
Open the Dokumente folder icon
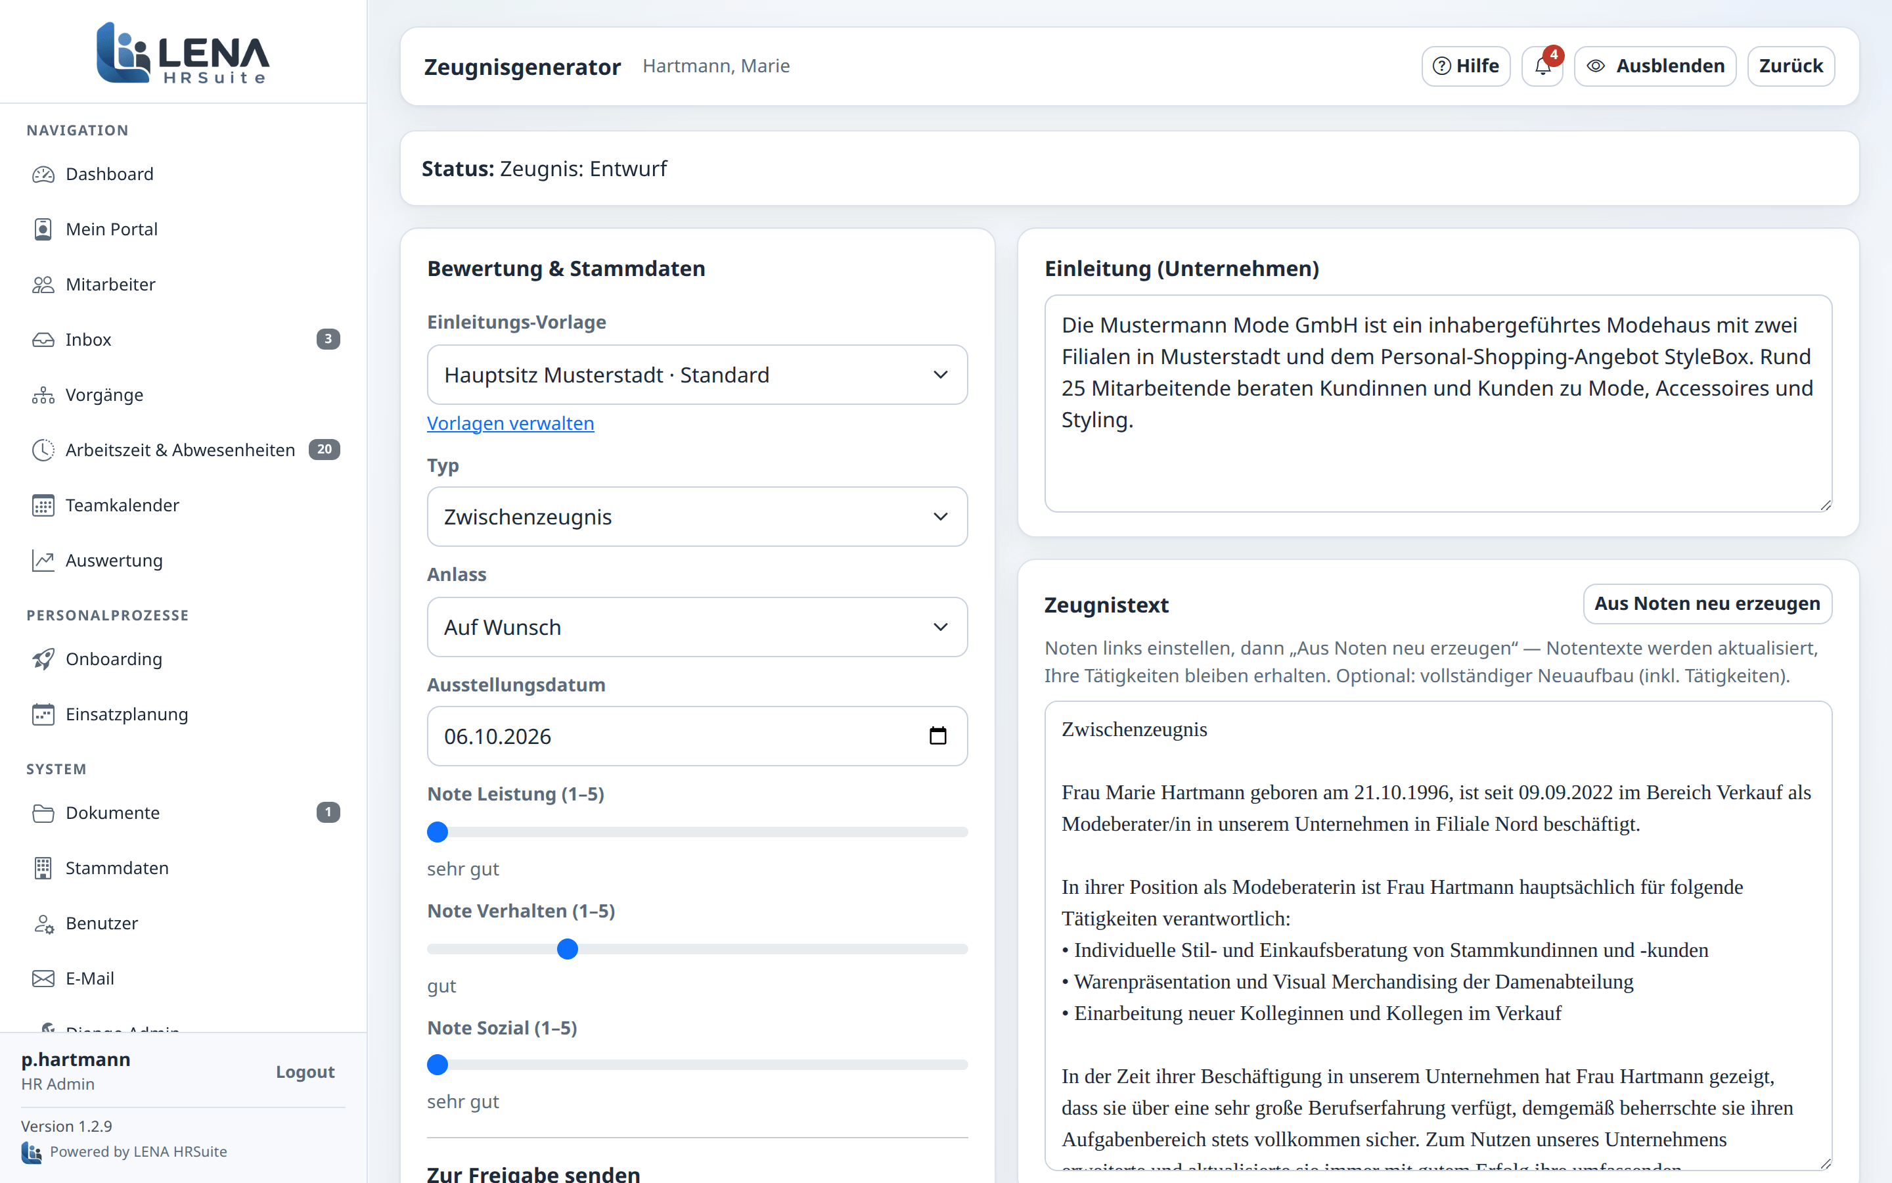(x=43, y=813)
